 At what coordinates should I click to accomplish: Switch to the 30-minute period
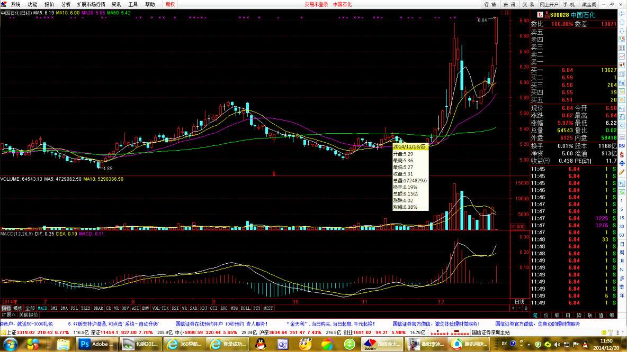(622, 227)
